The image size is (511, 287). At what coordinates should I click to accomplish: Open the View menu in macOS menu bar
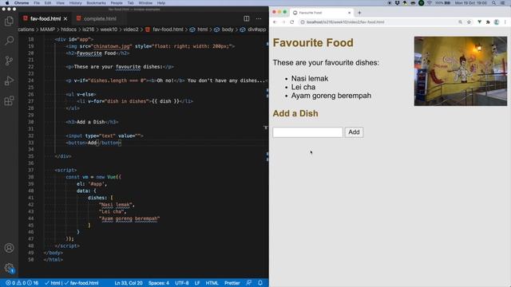pyautogui.click(x=61, y=3)
